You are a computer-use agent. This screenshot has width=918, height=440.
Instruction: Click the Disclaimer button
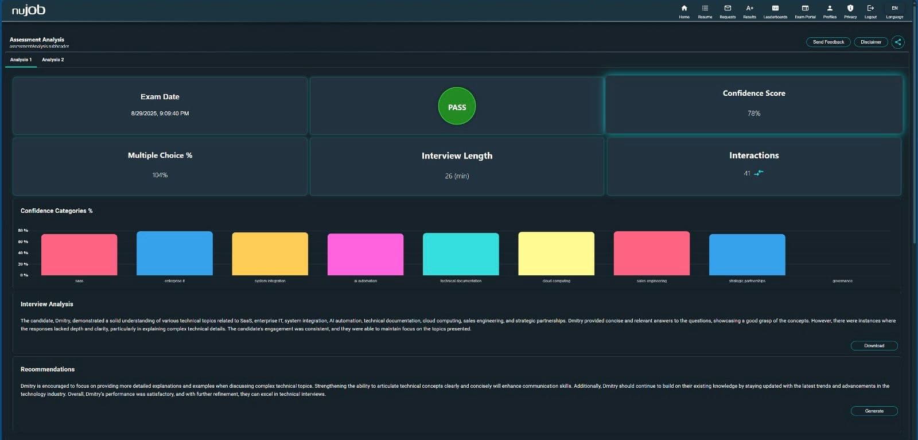pyautogui.click(x=870, y=42)
